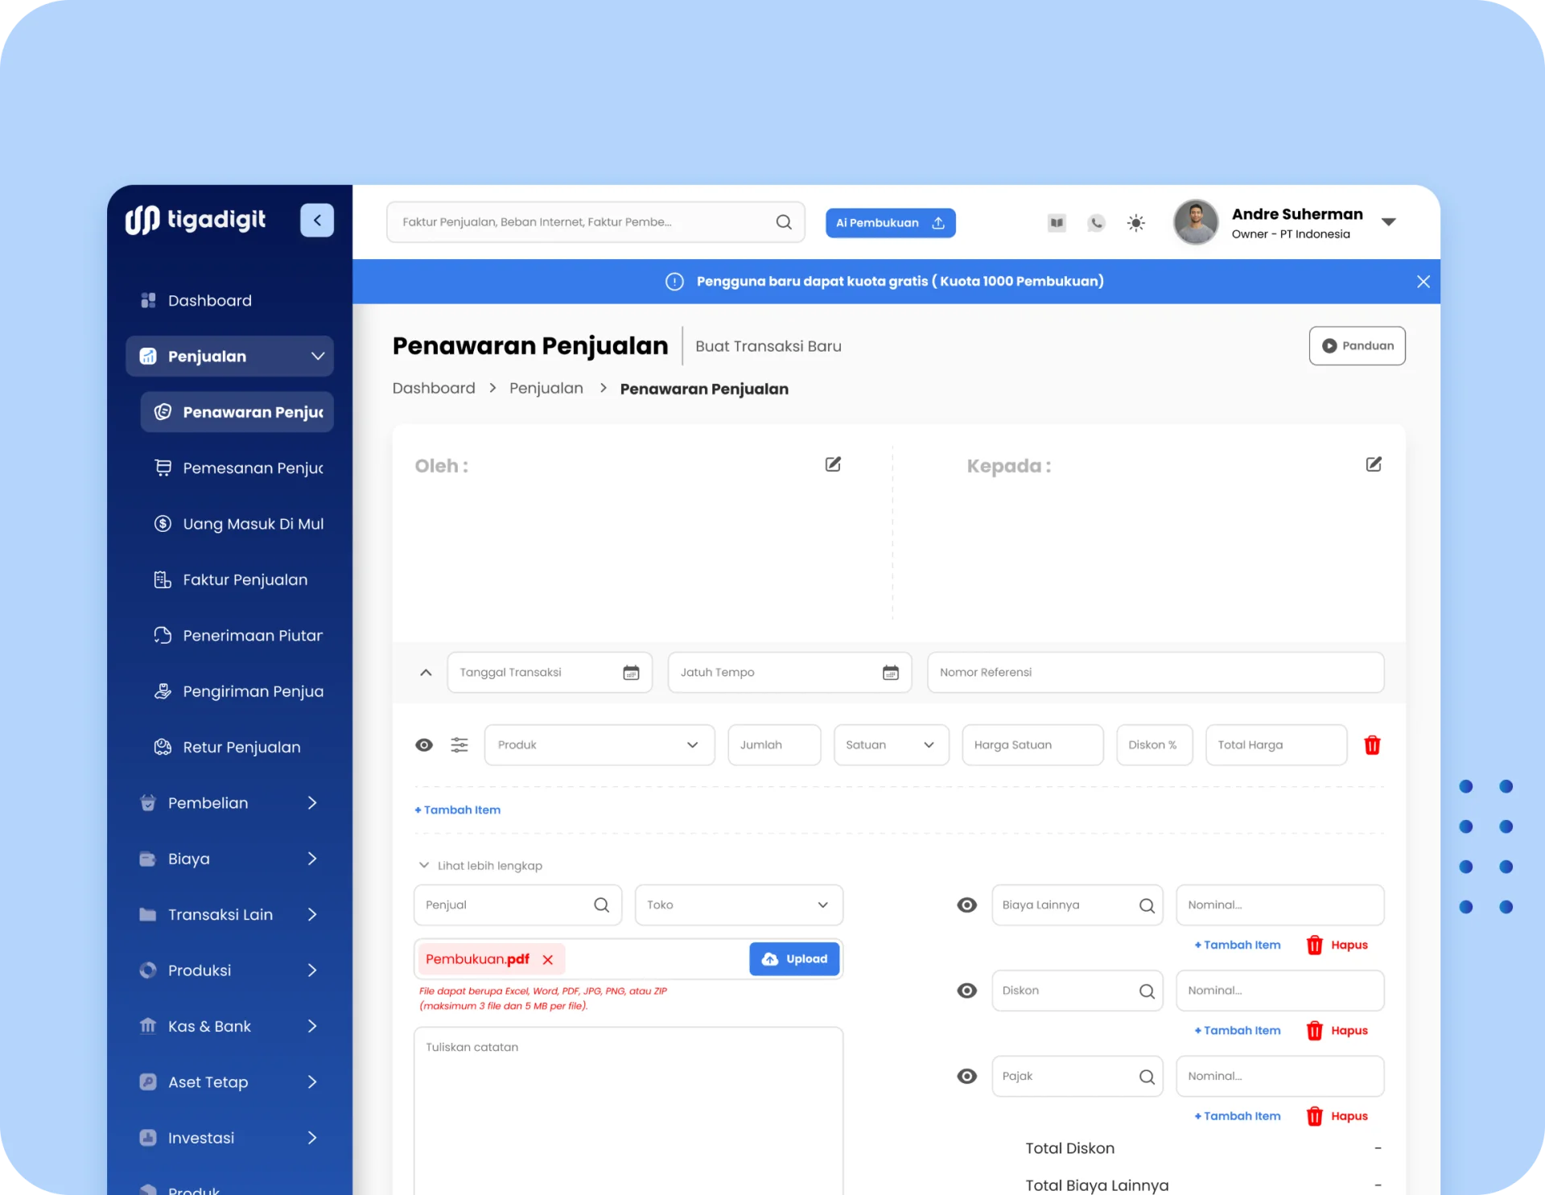The width and height of the screenshot is (1545, 1195).
Task: Delete the product row with red trash icon
Action: pos(1372,745)
